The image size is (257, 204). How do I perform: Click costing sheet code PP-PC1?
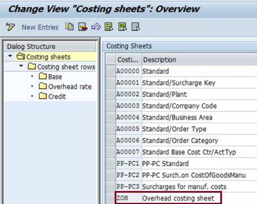pyautogui.click(x=128, y=164)
